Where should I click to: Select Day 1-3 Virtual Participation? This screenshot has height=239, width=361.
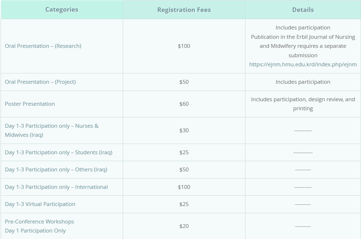pyautogui.click(x=40, y=204)
